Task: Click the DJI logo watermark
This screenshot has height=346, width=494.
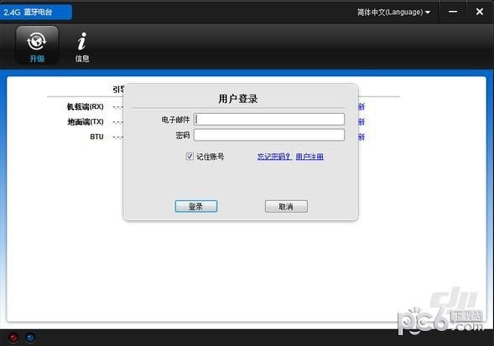Action: 455,297
